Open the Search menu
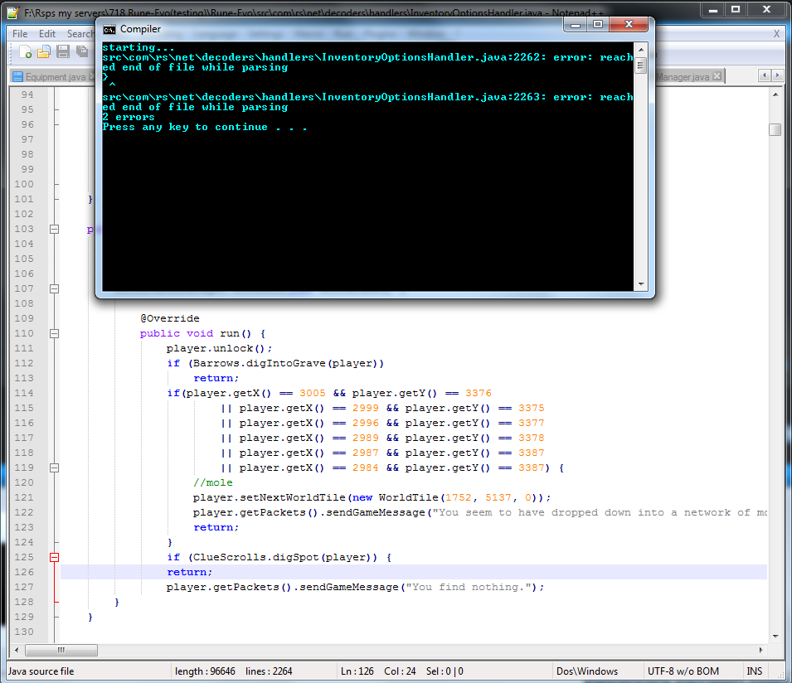Viewport: 792px width, 683px height. [x=80, y=34]
